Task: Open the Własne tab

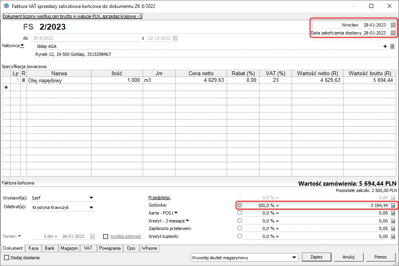Action: pyautogui.click(x=149, y=248)
